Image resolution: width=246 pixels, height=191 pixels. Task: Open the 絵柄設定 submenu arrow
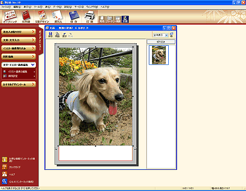[x=34, y=76]
